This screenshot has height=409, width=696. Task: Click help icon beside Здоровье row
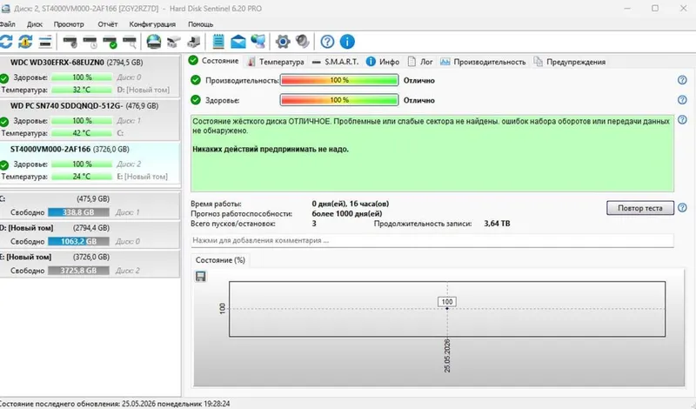(682, 100)
